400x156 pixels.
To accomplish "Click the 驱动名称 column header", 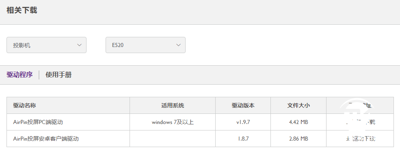I will 24,105.
